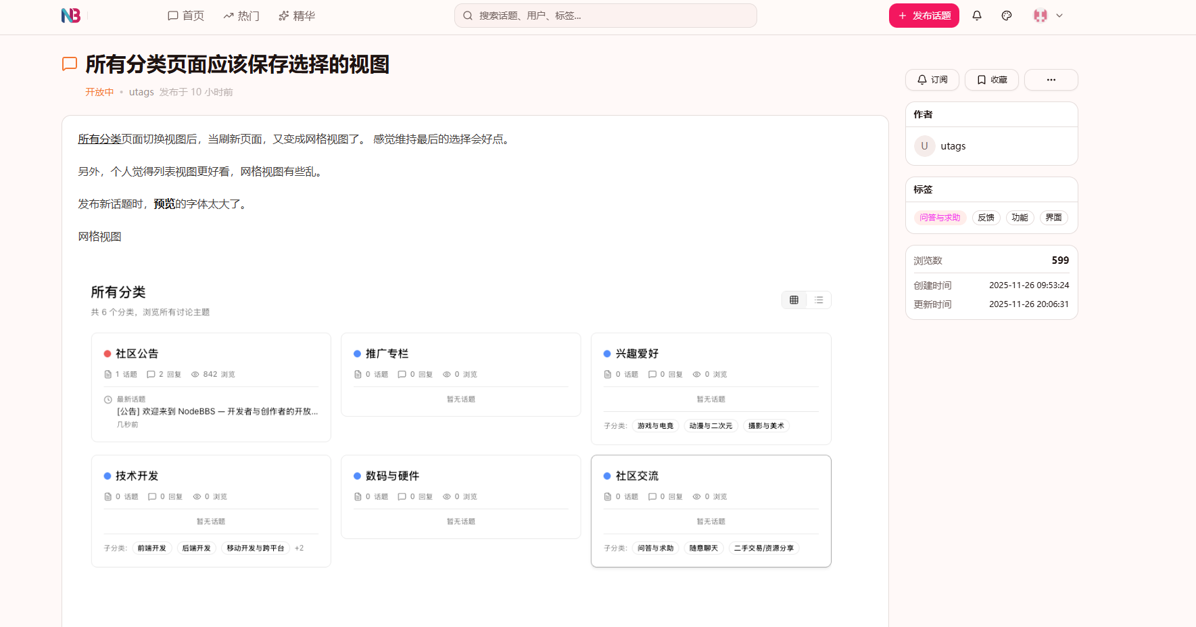Click the views eye icon in 技术开发

click(197, 497)
